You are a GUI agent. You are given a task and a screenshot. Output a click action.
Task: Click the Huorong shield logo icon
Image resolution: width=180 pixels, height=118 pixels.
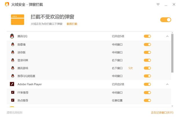tap(7, 4)
